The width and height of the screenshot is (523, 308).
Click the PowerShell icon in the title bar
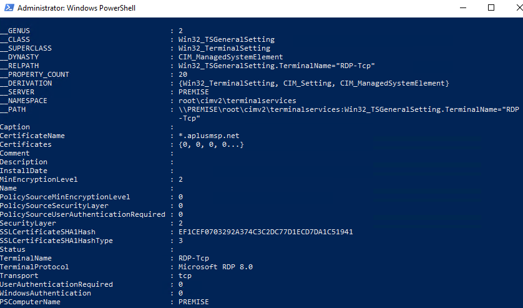(x=8, y=8)
